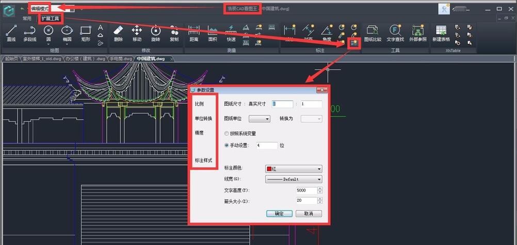Click the 比例 section label

(199, 104)
